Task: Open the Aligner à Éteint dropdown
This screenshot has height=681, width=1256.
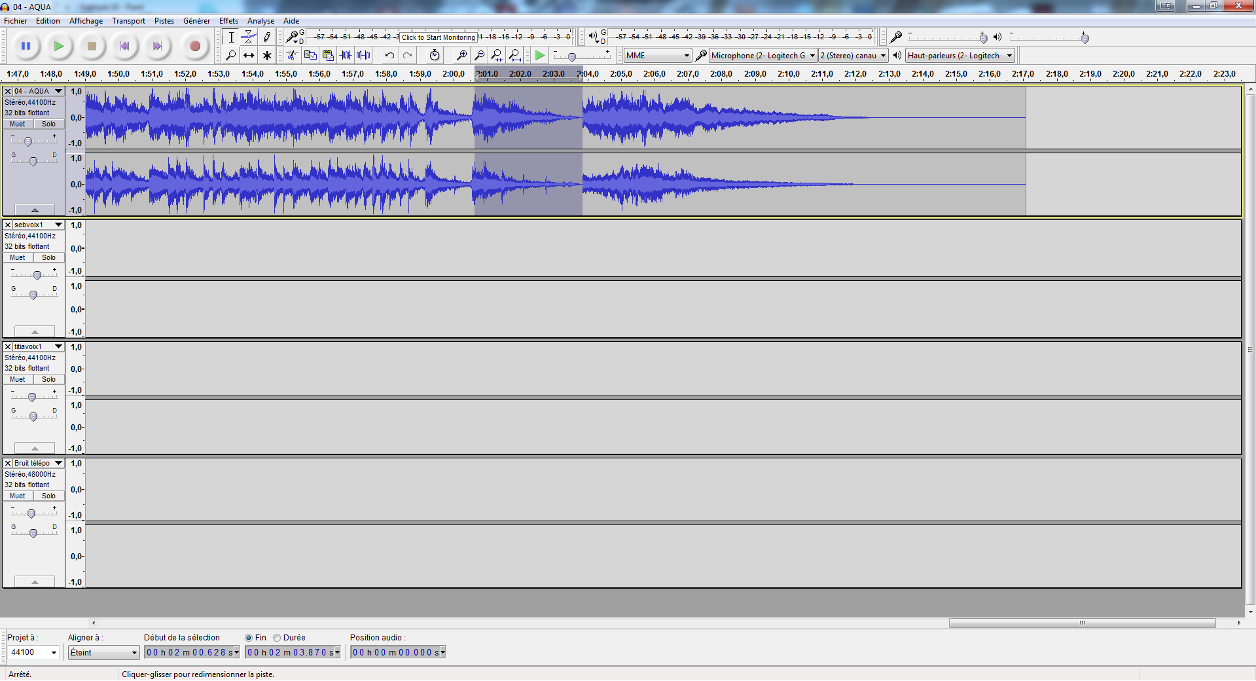Action: 104,653
